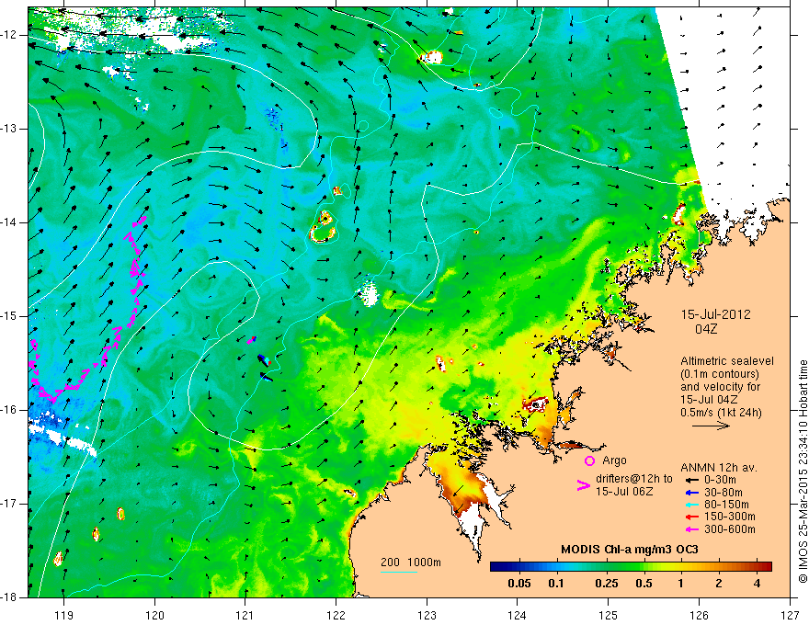The height and width of the screenshot is (625, 809).
Task: Click the '15-Jul 06Z' legend label
Action: coord(624,492)
